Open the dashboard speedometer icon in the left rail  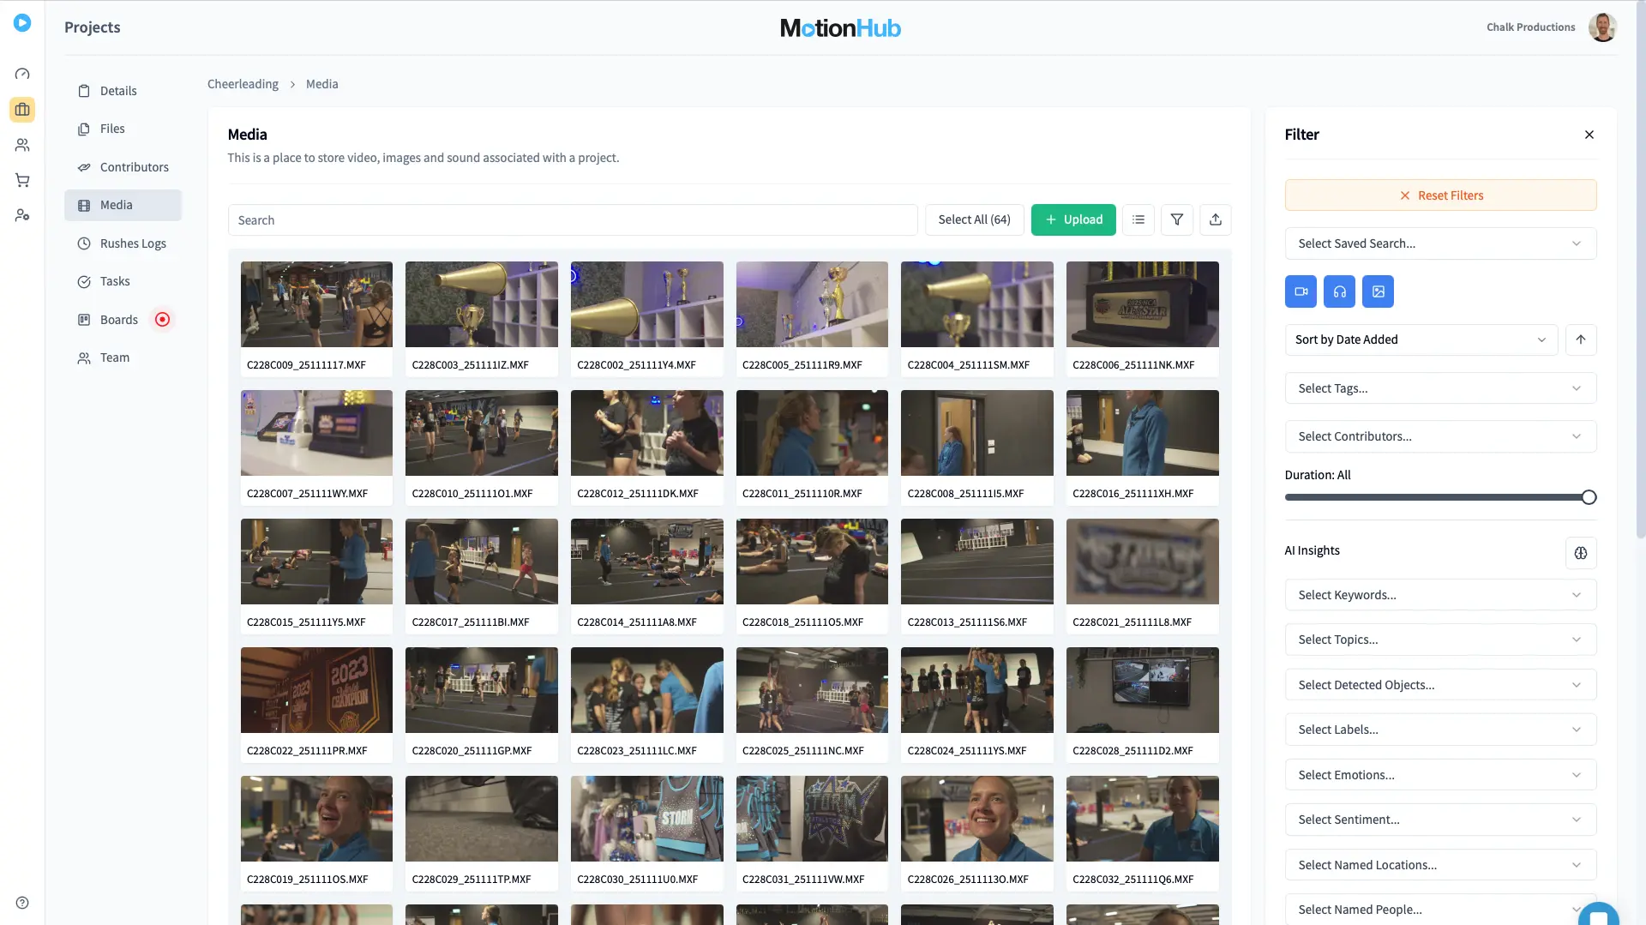[x=22, y=74]
